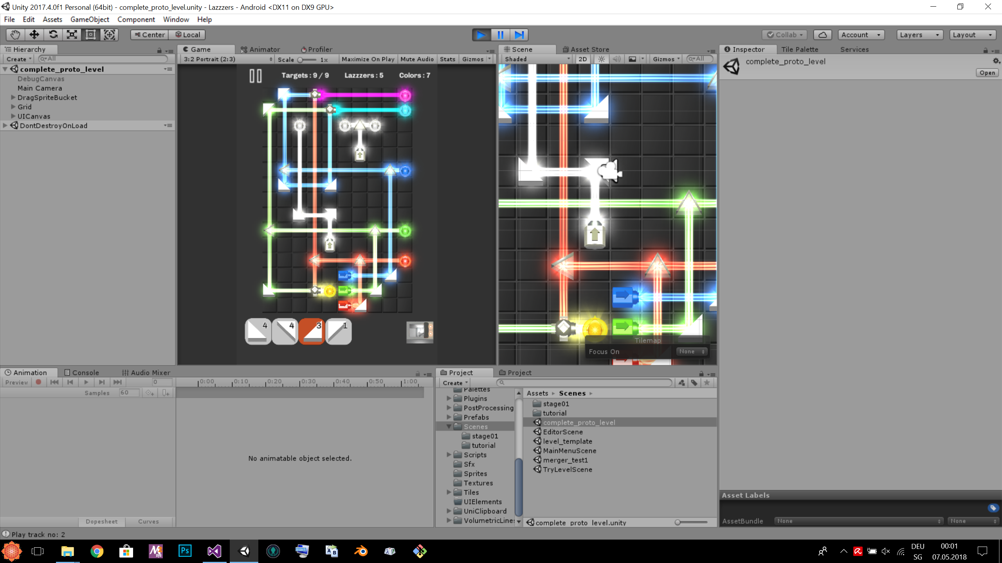
Task: Select the Rect transform tool
Action: point(90,35)
